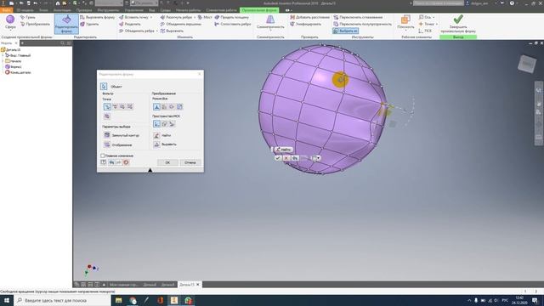Open the Ось dropdown arrow
The image size is (544, 306).
[433, 17]
